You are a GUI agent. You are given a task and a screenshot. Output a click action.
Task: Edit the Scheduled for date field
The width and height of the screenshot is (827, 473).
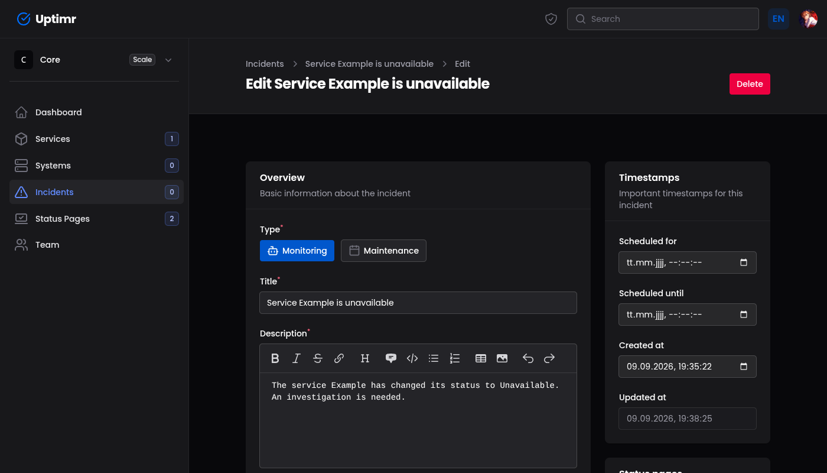[688, 263]
